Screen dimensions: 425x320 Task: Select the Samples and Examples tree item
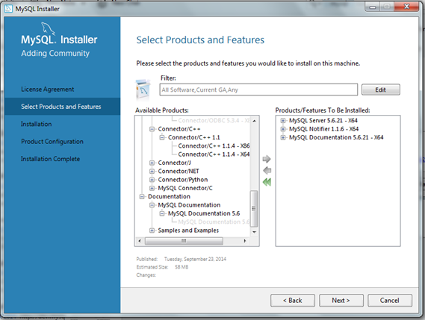188,230
